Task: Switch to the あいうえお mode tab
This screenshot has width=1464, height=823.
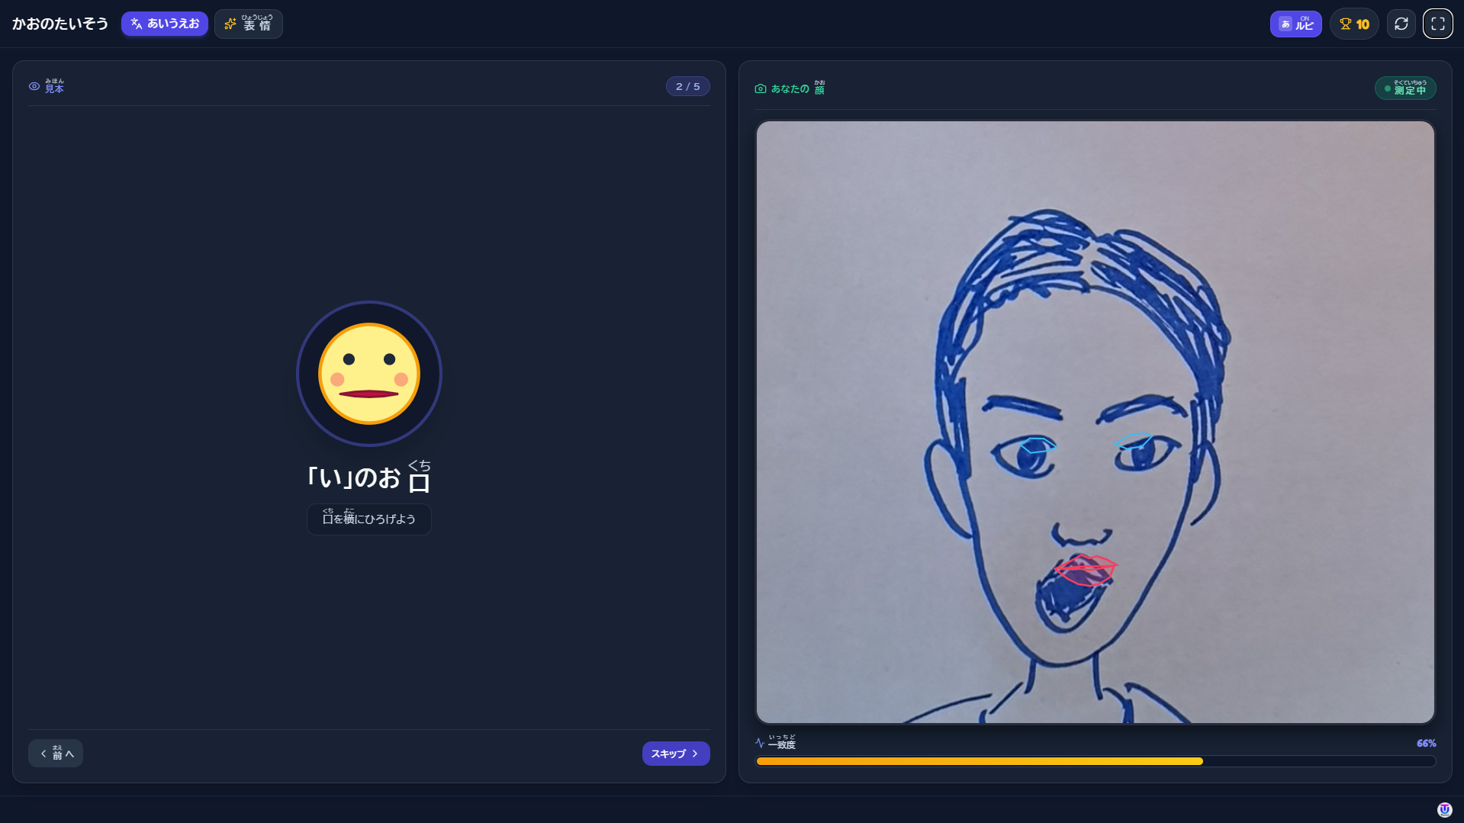Action: [165, 24]
